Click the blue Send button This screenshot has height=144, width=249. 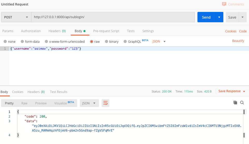click(x=206, y=17)
